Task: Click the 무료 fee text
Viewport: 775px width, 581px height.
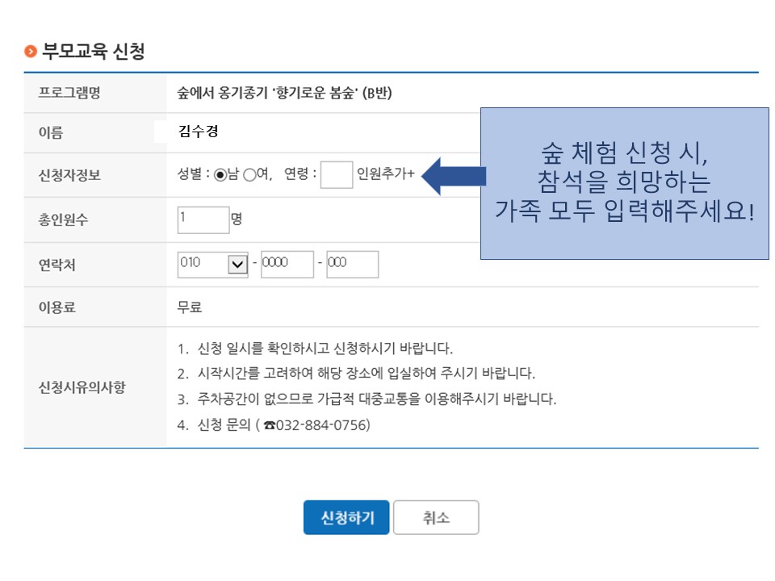Action: (190, 307)
